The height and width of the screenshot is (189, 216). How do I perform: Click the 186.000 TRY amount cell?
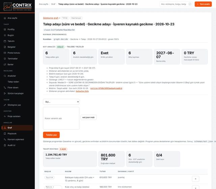(x=106, y=187)
